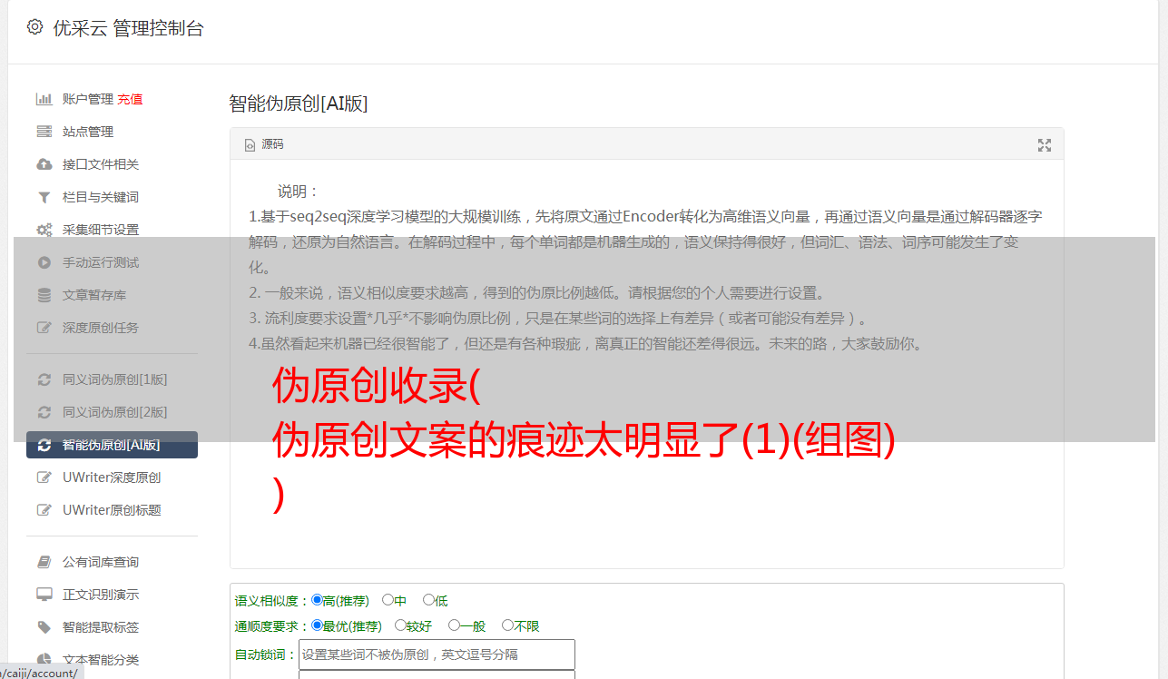Click the 自动锁词 input field
The image size is (1168, 679).
pos(437,654)
